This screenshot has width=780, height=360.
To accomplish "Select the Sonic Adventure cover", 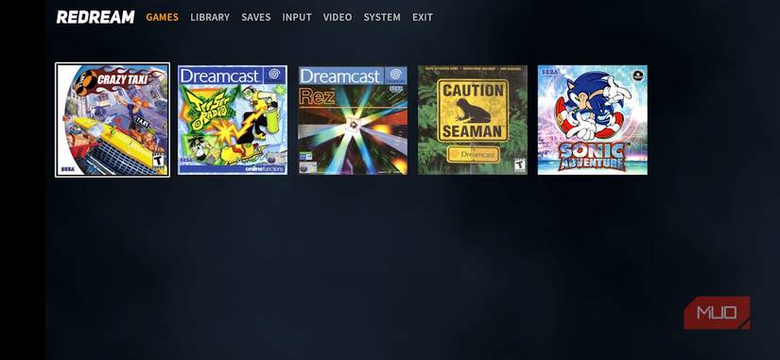I will tap(593, 120).
